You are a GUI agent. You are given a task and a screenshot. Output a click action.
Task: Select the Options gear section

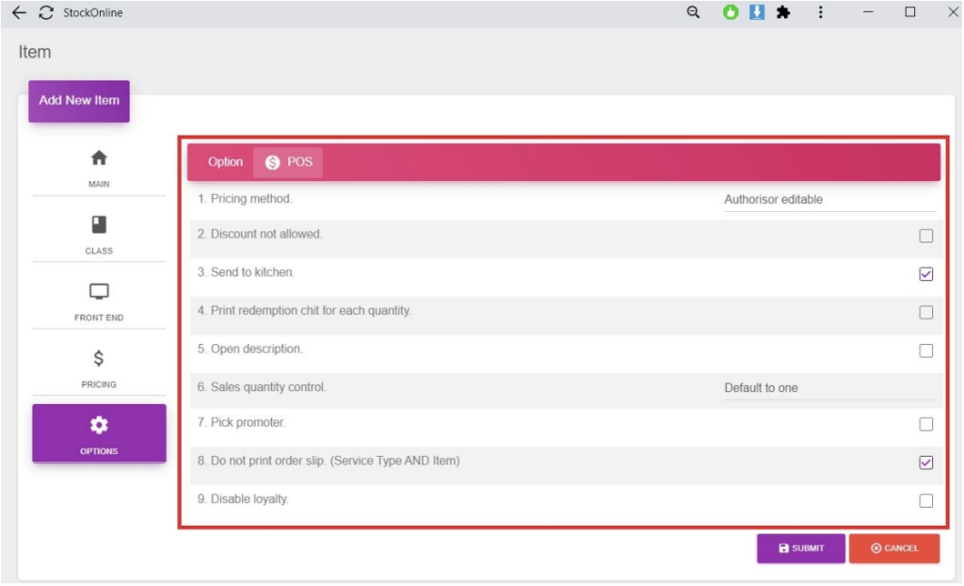(99, 433)
